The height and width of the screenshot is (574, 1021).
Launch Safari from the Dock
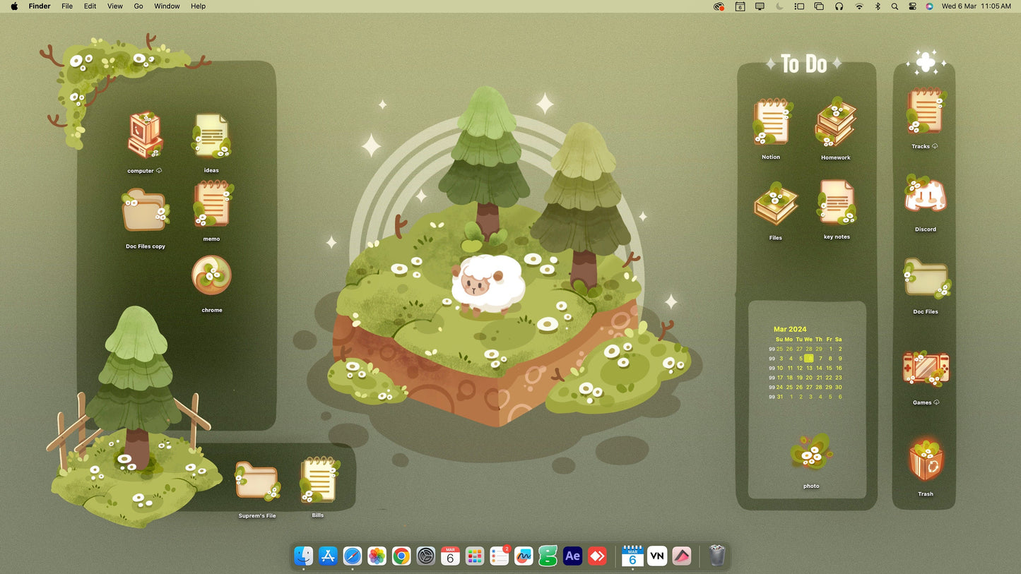353,556
